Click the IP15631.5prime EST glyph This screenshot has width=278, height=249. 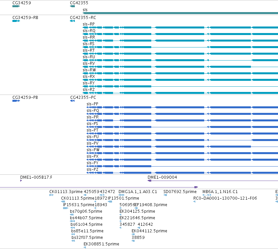(x=66, y=208)
